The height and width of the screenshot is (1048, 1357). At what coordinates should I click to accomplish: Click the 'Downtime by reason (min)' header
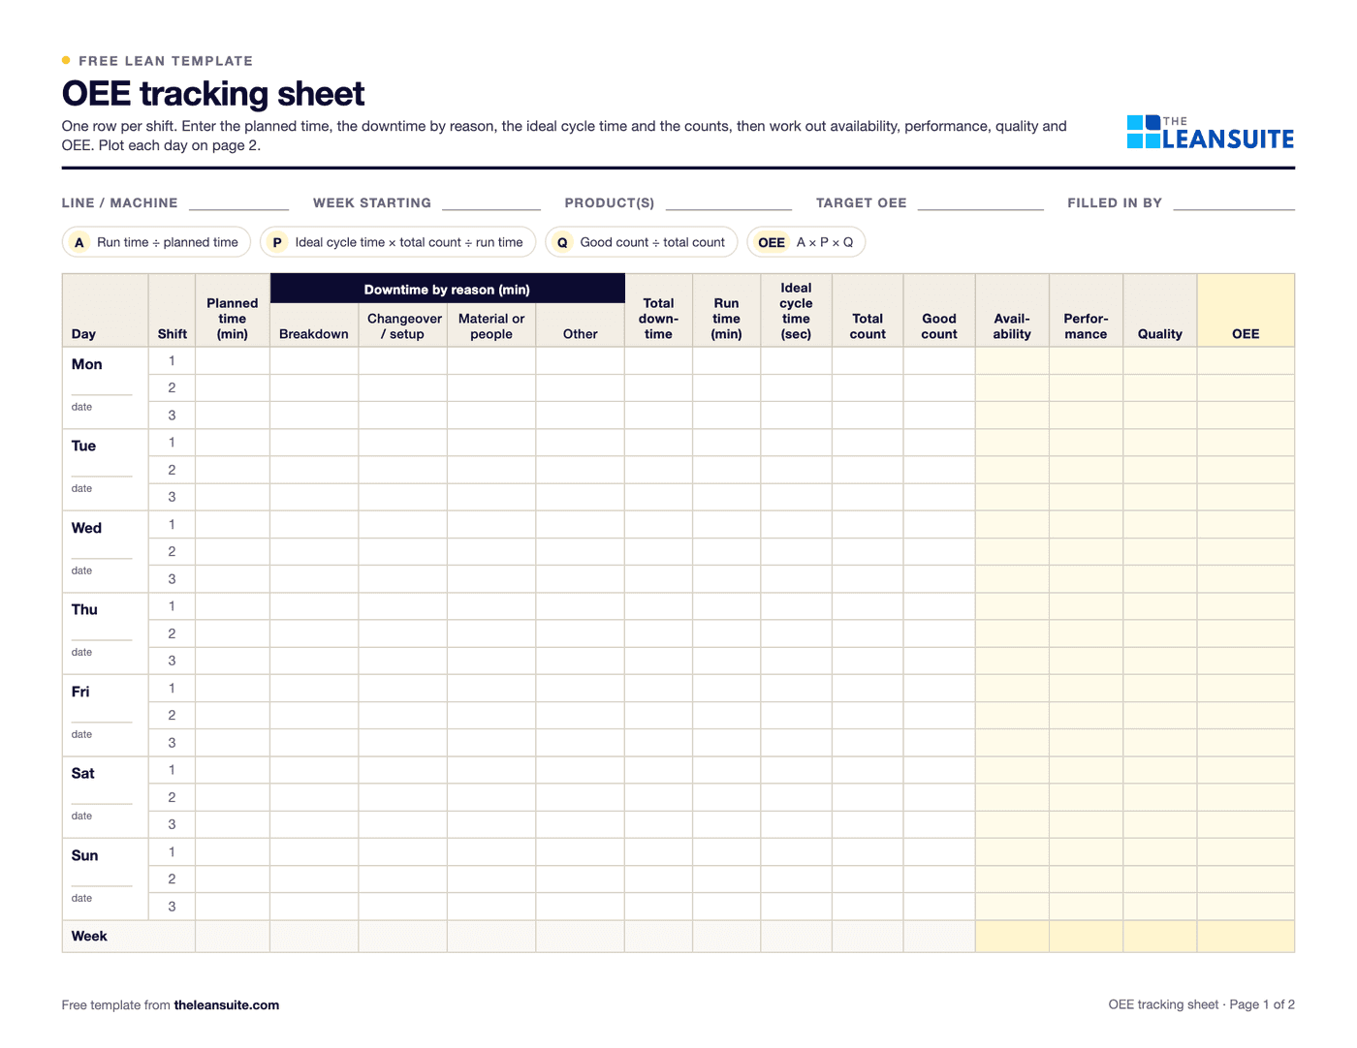pyautogui.click(x=447, y=290)
